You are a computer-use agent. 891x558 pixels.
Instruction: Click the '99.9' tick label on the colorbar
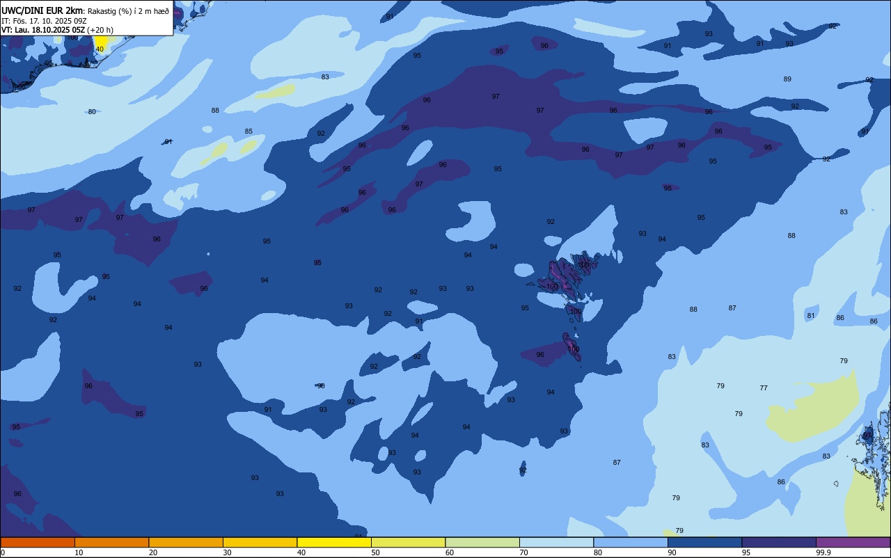click(x=823, y=552)
